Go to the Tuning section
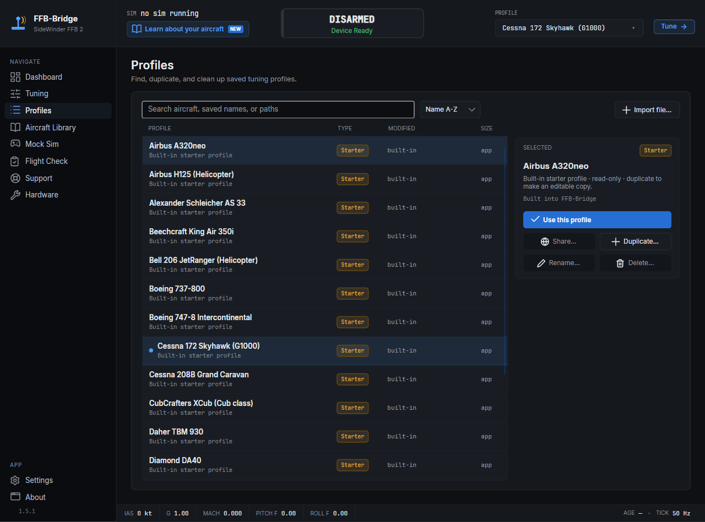The width and height of the screenshot is (705, 522). coord(58,94)
